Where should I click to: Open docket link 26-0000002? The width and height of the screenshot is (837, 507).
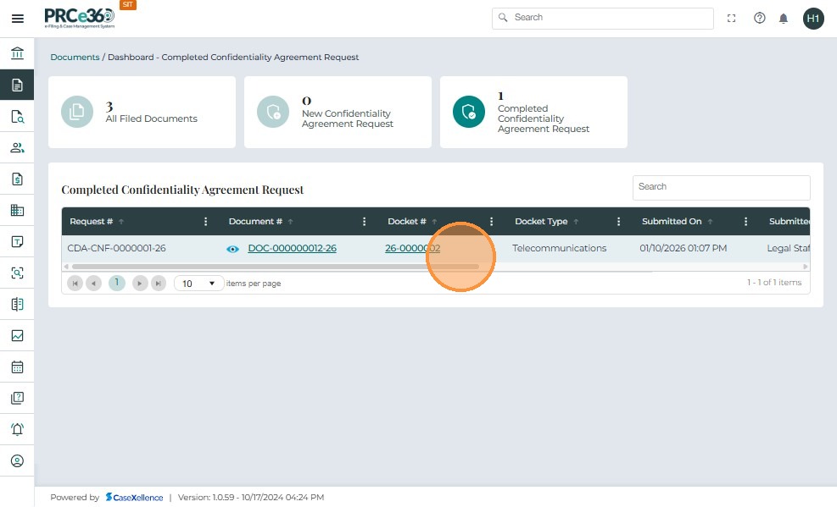(413, 248)
